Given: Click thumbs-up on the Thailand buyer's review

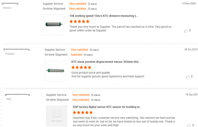Looking at the screenshot, I should 188,77.
